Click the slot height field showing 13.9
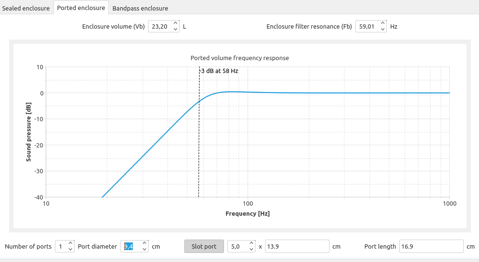This screenshot has height=262, width=479. (297, 246)
